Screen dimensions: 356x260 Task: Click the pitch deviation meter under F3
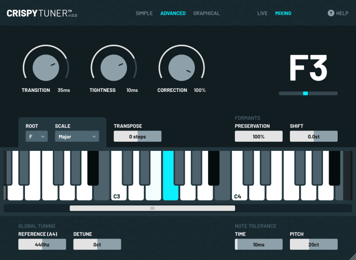[x=308, y=93]
